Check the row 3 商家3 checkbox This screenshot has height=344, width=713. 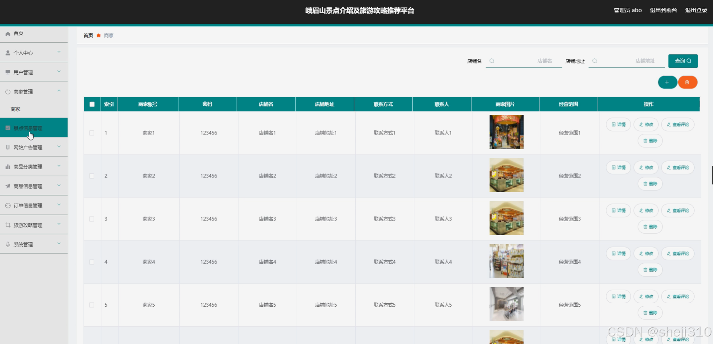coord(92,219)
